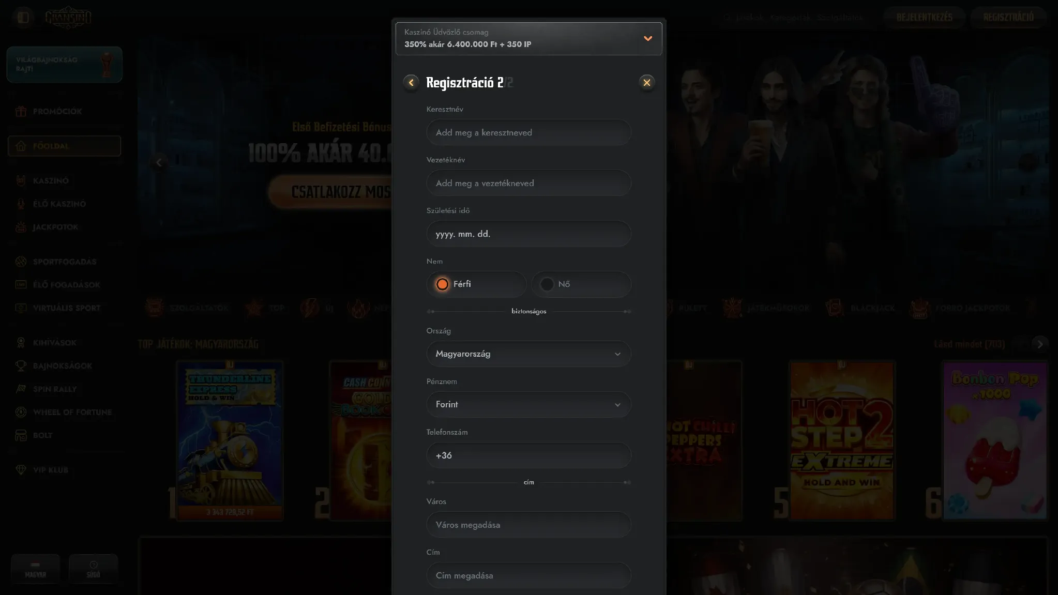1058x595 pixels.
Task: Open the Hot Chilli Peppers Extra thumbnail
Action: pyautogui.click(x=704, y=440)
